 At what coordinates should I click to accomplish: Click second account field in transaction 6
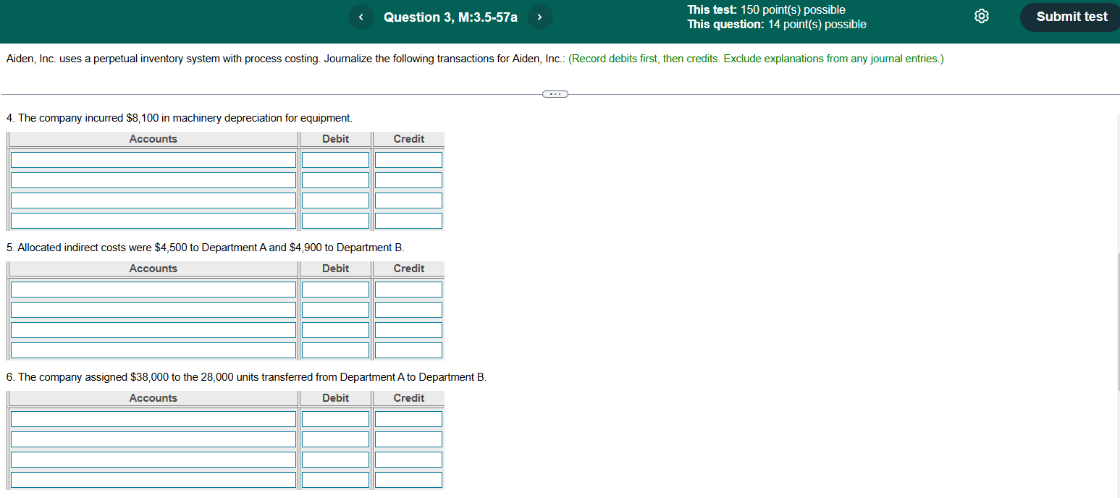pyautogui.click(x=153, y=439)
